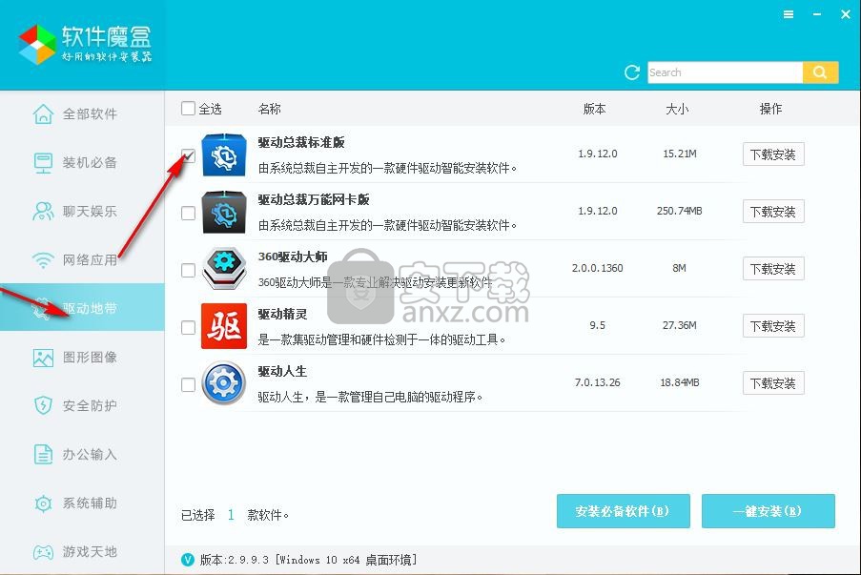Switch to the 聊天娱乐 category
This screenshot has height=575, width=861.
coord(82,212)
